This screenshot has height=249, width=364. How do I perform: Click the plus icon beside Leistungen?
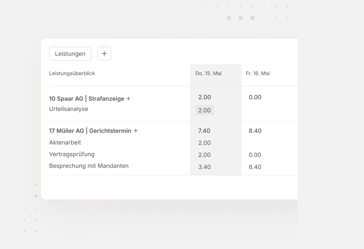tap(104, 53)
